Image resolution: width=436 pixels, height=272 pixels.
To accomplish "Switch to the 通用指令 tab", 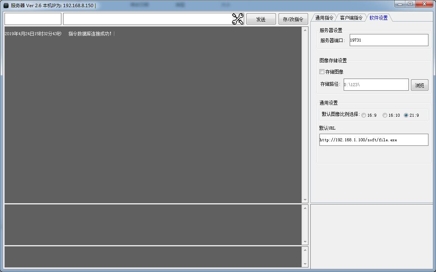I will [324, 18].
